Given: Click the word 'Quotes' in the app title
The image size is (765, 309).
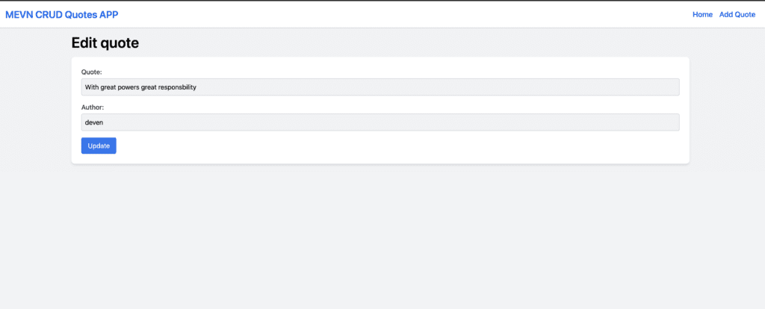Looking at the screenshot, I should point(81,15).
